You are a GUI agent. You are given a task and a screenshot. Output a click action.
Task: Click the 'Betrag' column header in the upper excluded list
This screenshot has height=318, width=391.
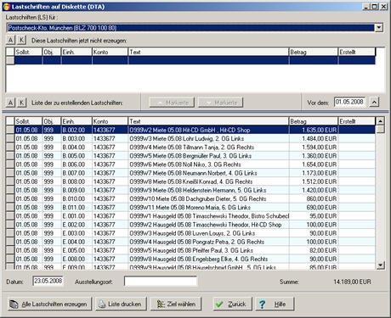pyautogui.click(x=314, y=52)
